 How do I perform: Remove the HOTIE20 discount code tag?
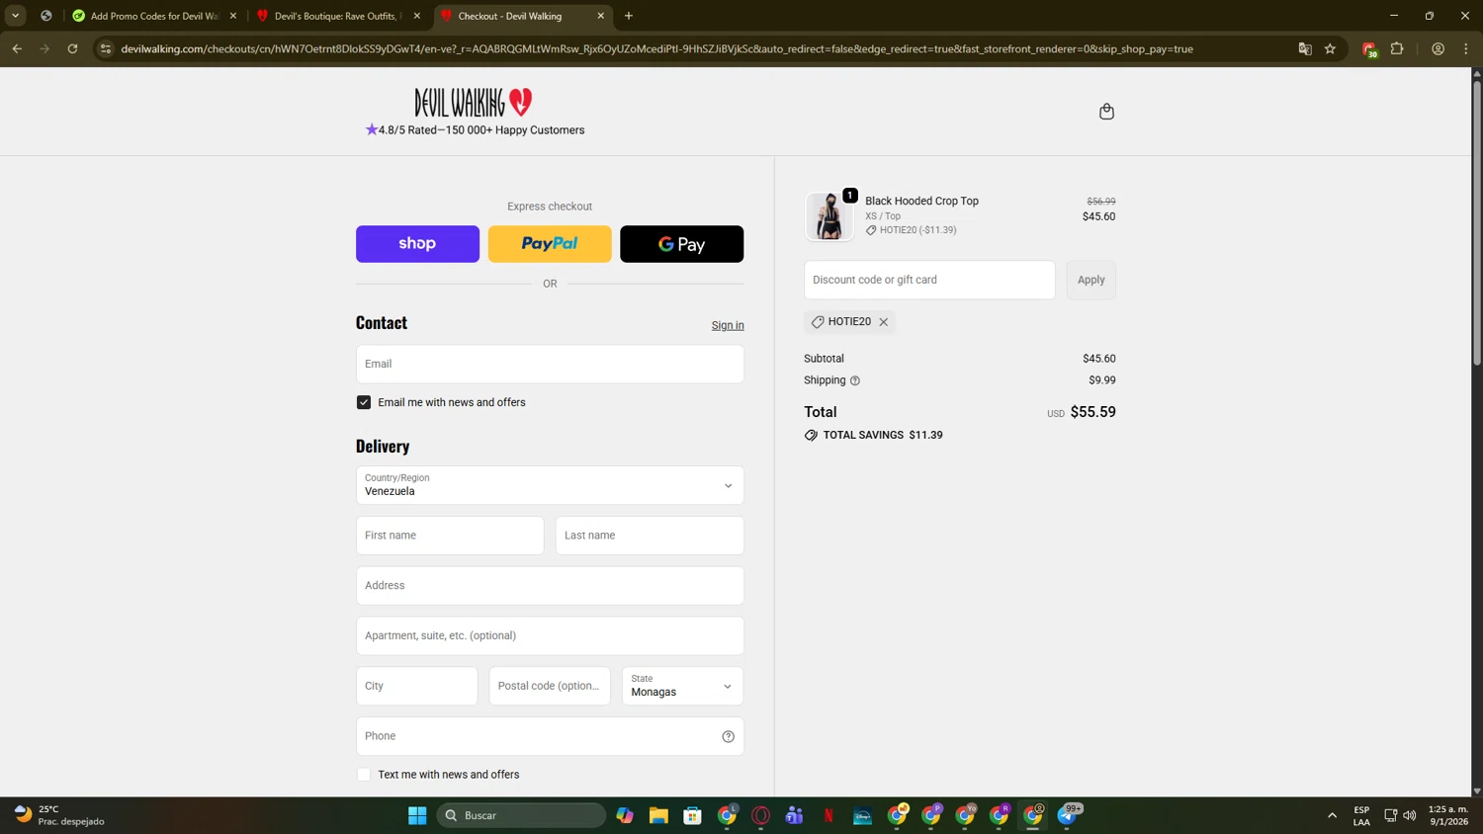click(x=884, y=322)
